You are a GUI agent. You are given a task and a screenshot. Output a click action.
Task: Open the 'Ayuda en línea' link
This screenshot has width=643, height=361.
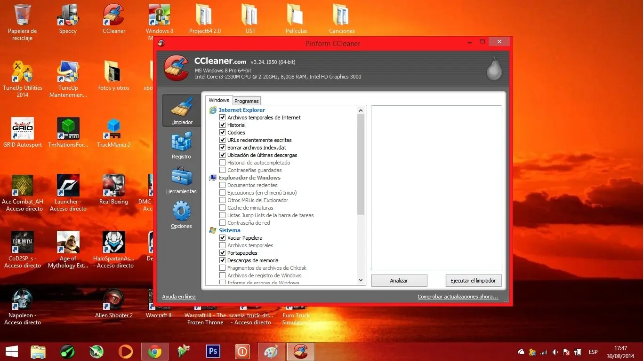coord(179,297)
